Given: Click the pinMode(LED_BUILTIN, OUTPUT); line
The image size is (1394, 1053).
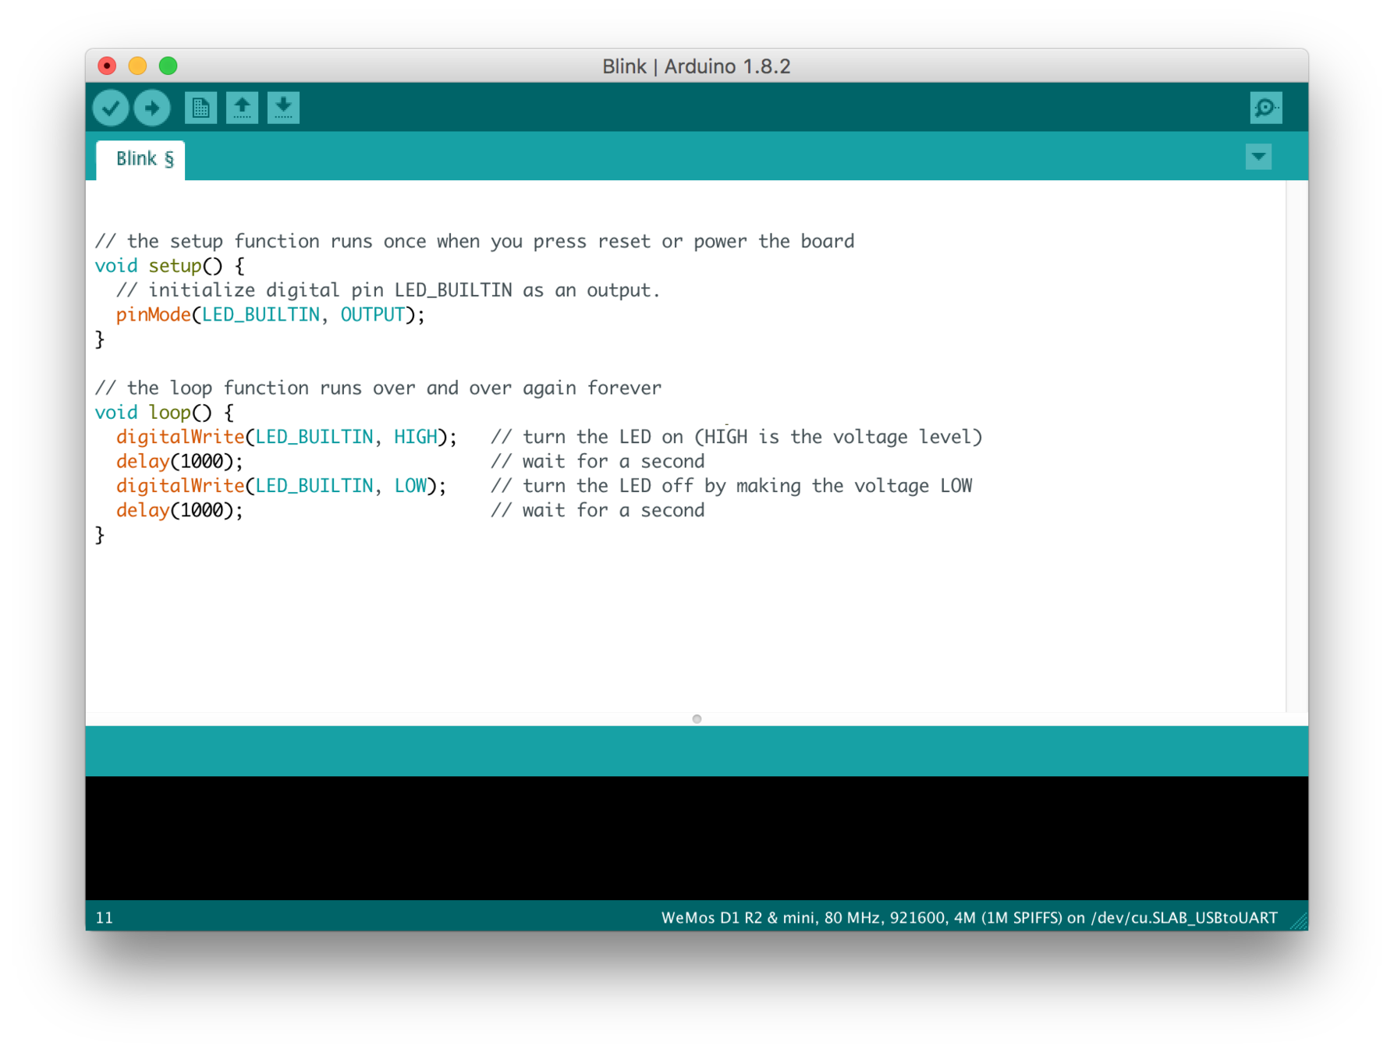Looking at the screenshot, I should pos(270,315).
